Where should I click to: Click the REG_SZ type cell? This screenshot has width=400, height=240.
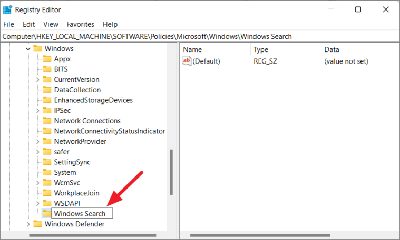(265, 61)
